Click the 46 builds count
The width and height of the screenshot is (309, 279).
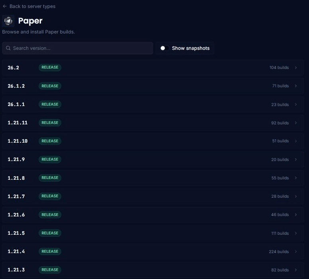(280, 214)
